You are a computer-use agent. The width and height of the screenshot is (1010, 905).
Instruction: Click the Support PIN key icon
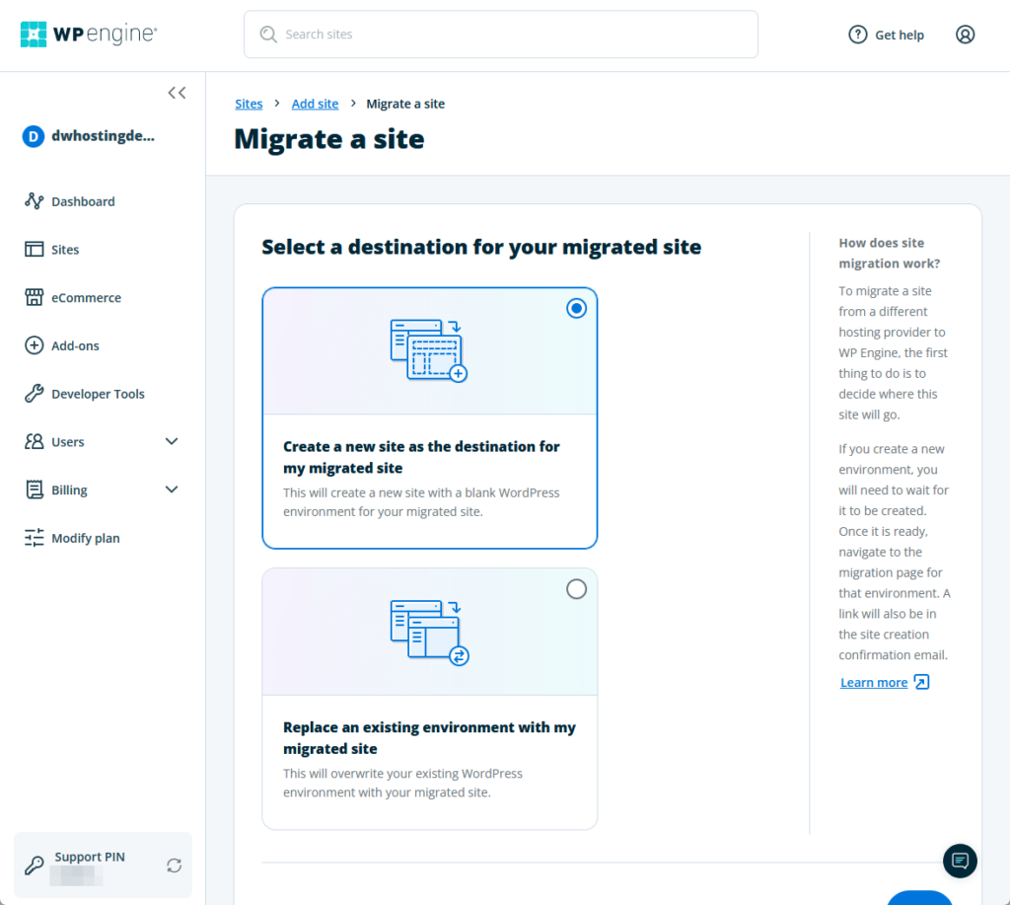tap(35, 866)
